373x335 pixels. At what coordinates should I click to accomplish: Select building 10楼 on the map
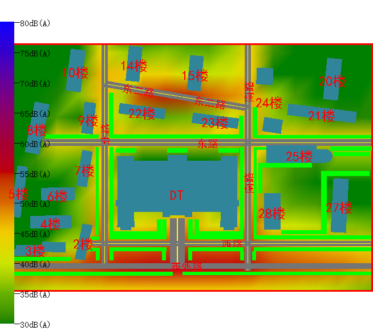(x=75, y=71)
